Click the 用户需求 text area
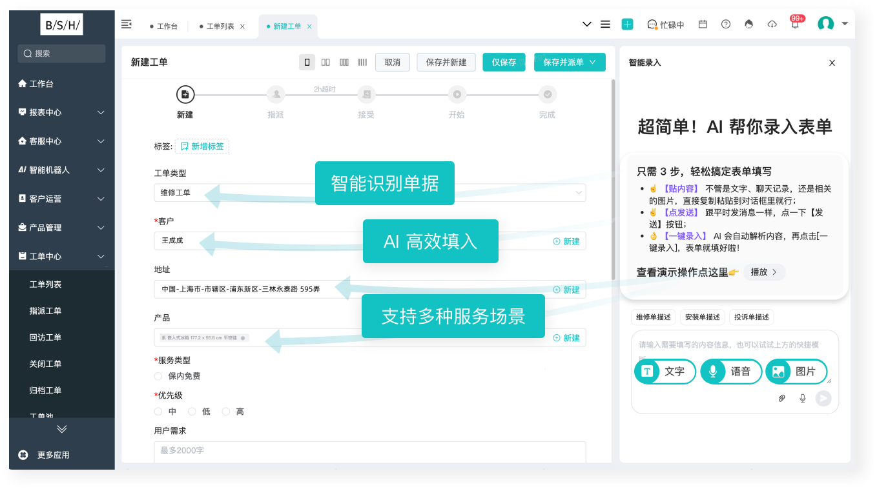The height and width of the screenshot is (489, 877). click(369, 452)
